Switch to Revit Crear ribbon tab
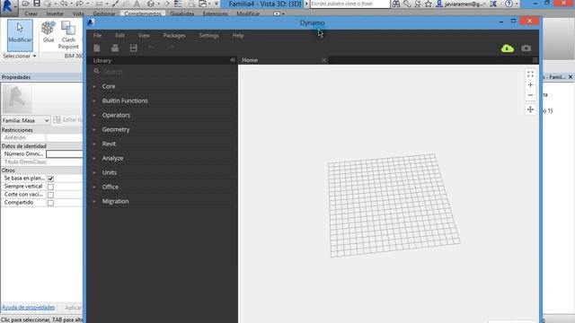Image resolution: width=575 pixels, height=323 pixels. 31,13
